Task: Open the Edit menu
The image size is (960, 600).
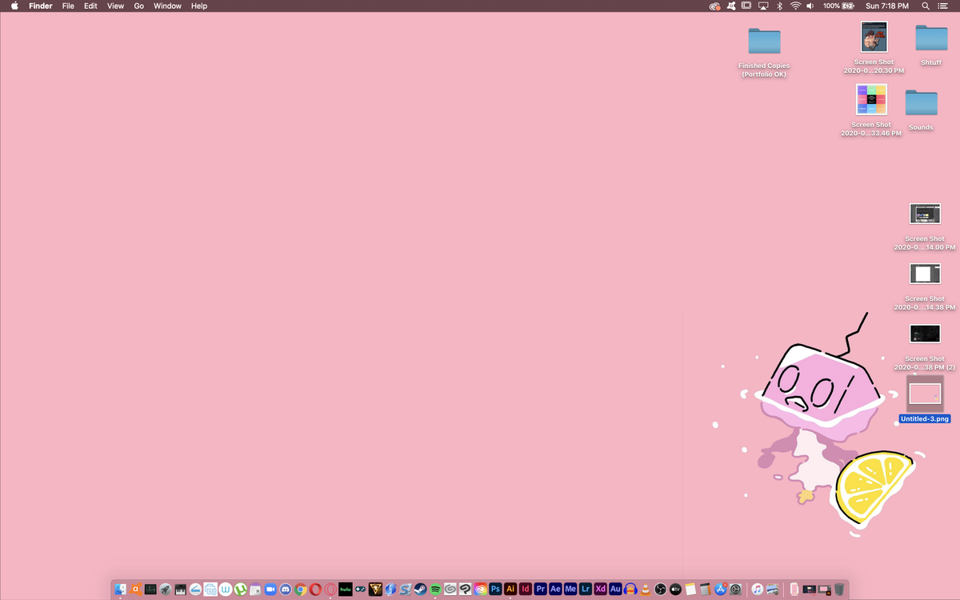Action: tap(90, 6)
